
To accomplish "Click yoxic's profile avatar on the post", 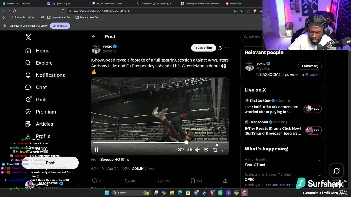I will click(96, 49).
